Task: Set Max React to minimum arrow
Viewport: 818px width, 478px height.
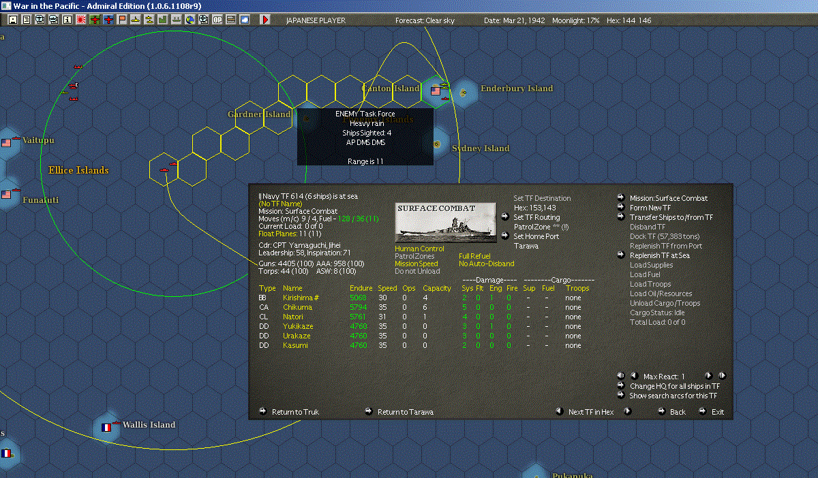Action: [621, 376]
